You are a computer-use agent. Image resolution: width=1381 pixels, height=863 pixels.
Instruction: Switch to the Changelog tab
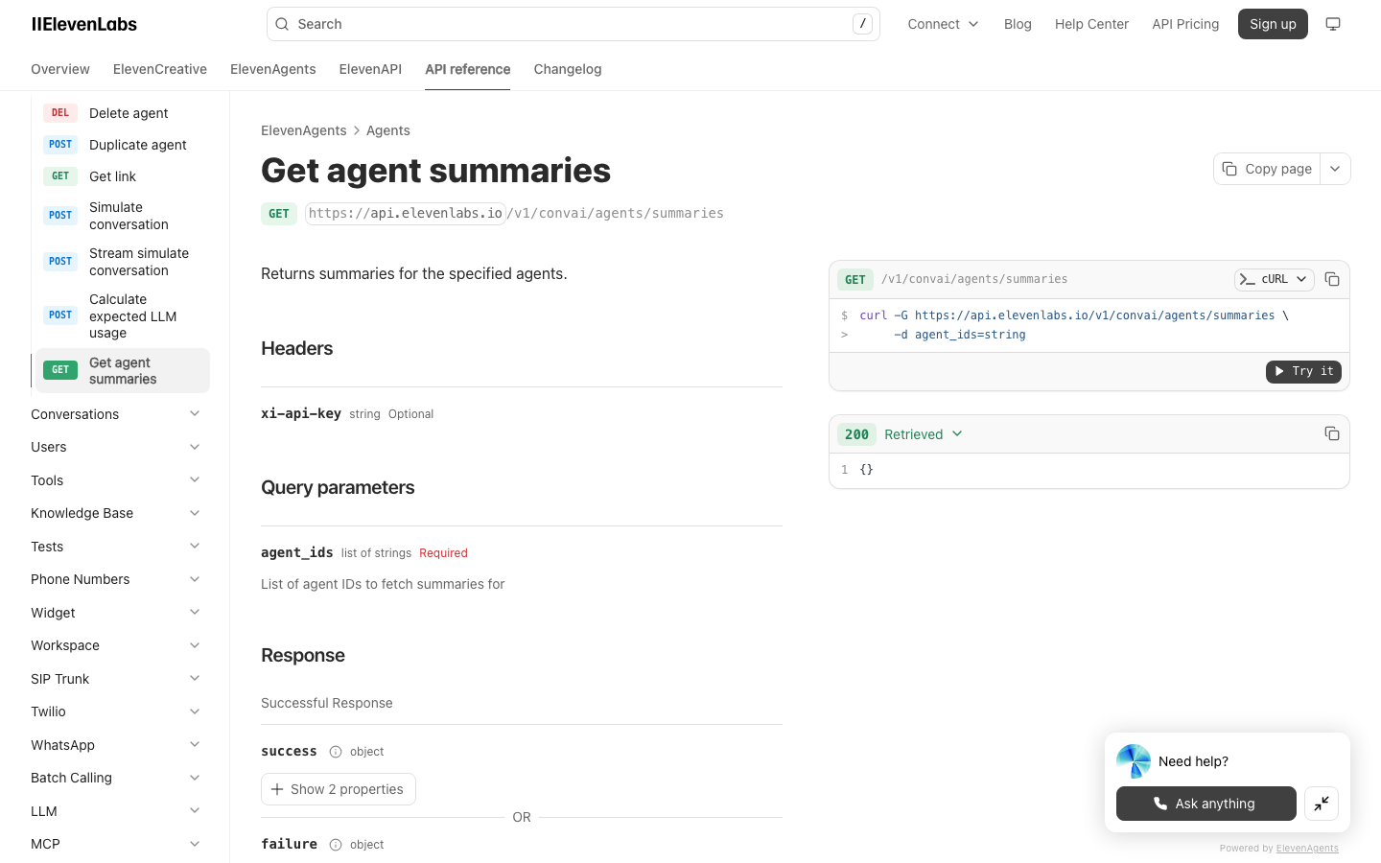[x=568, y=69]
